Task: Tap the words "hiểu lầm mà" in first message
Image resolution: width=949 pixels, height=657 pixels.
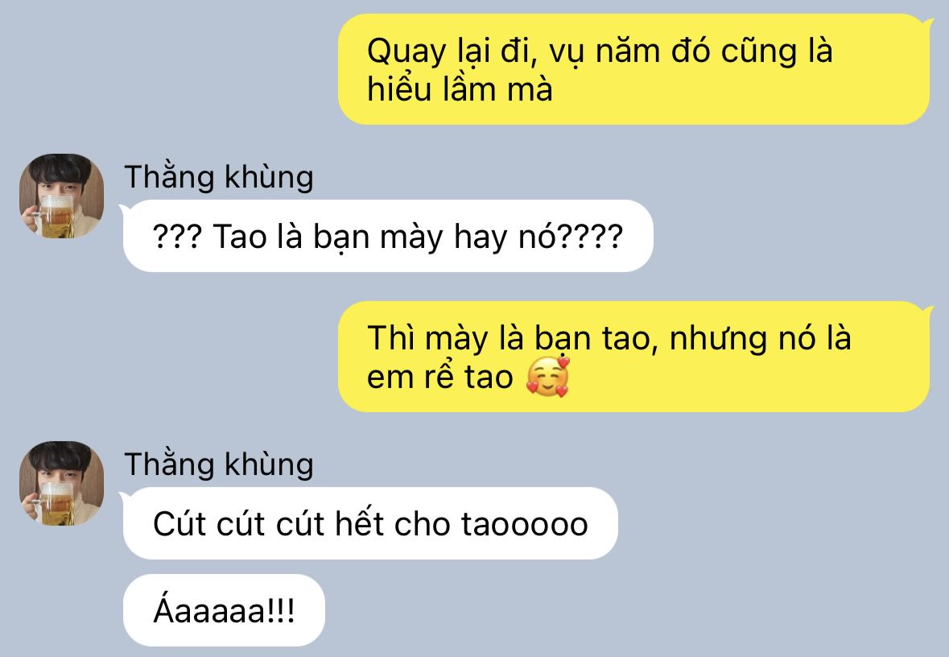Action: [460, 89]
